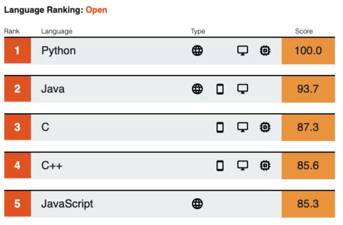
Task: Click the web globe icon in Python row
Action: (x=197, y=51)
